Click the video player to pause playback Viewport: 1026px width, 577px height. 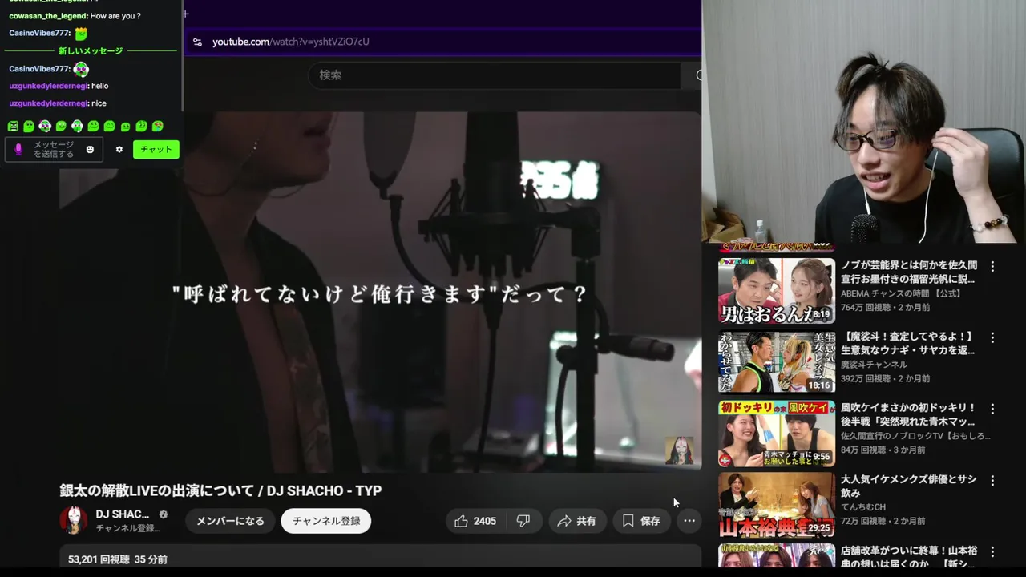pos(381,293)
